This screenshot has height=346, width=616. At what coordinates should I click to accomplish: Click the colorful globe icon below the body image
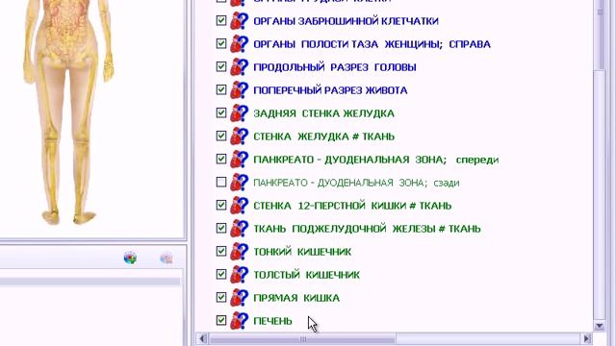click(x=130, y=259)
